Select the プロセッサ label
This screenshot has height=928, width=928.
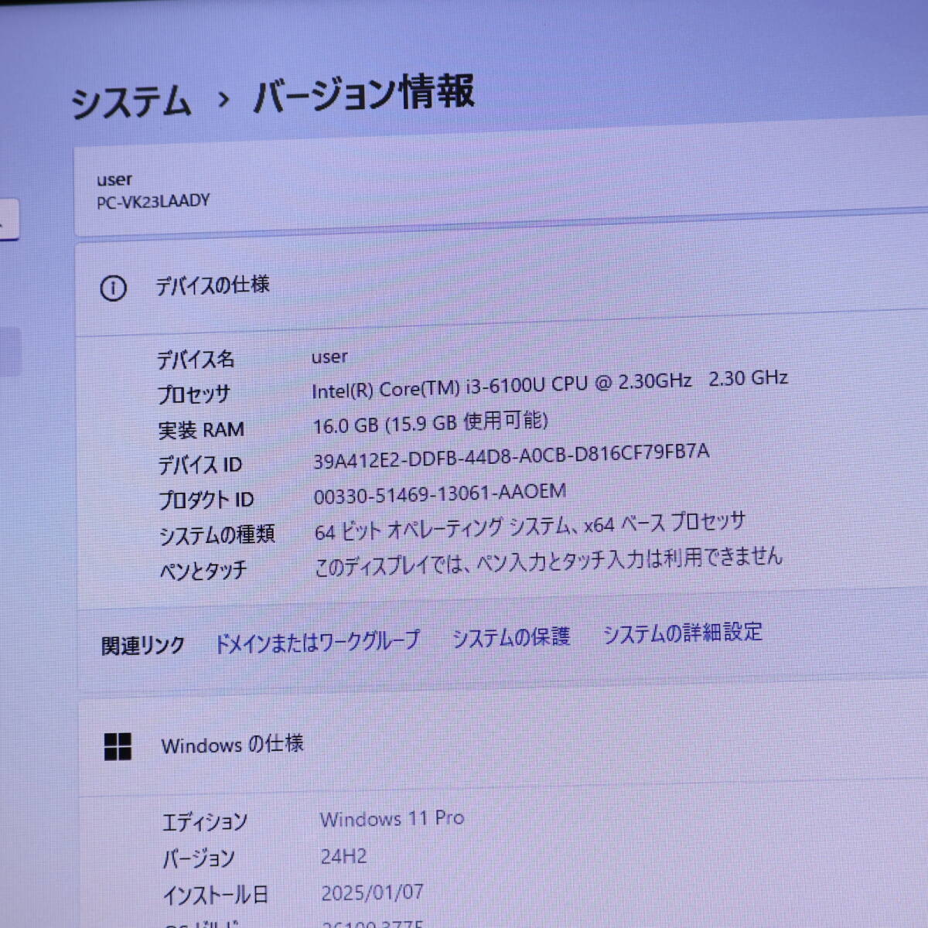[194, 394]
